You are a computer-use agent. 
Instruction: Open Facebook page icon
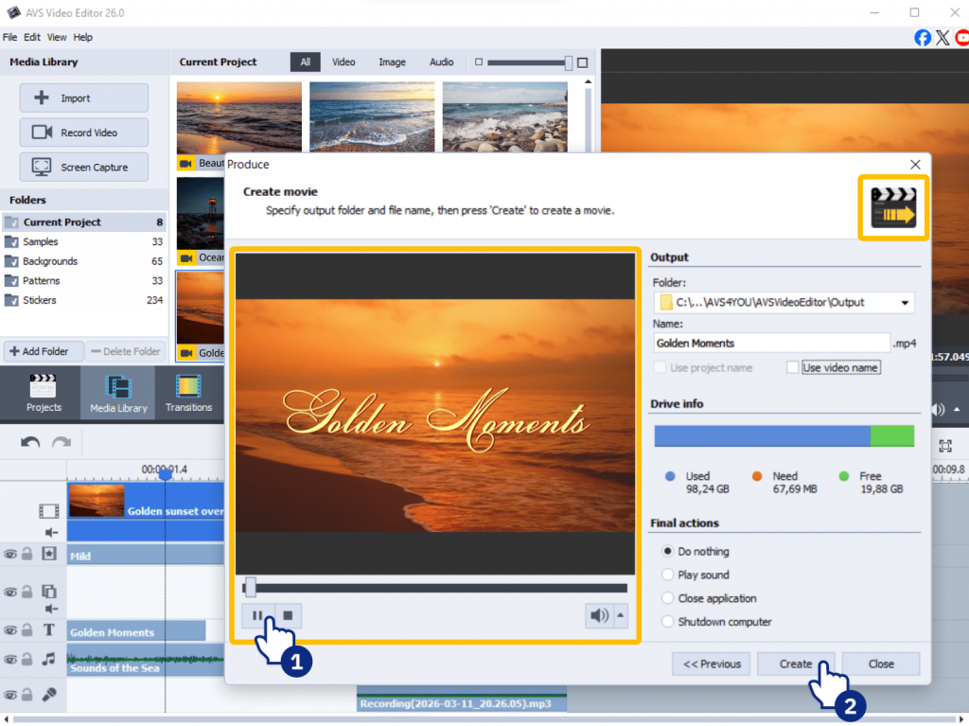coord(922,38)
